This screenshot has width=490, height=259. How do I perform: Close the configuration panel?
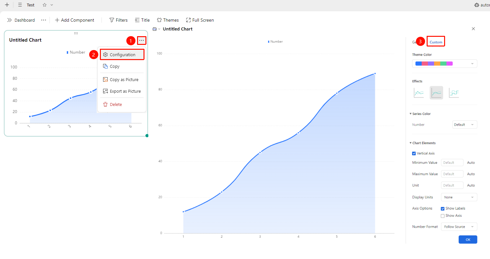click(473, 29)
